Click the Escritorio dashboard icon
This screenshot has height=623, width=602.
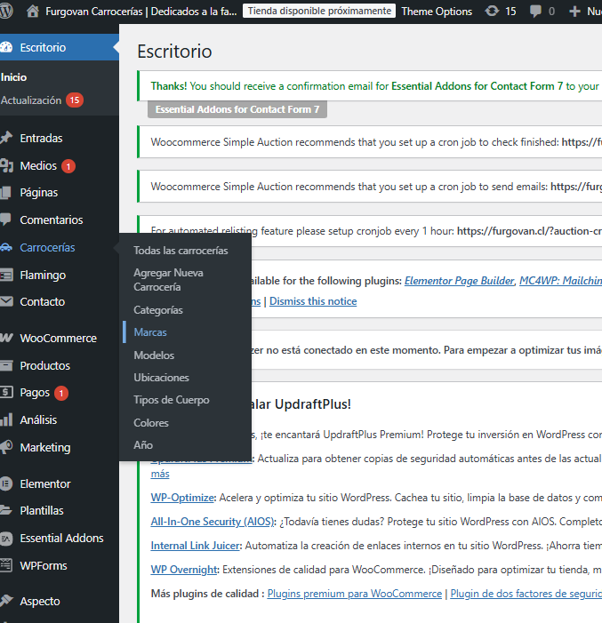6,47
